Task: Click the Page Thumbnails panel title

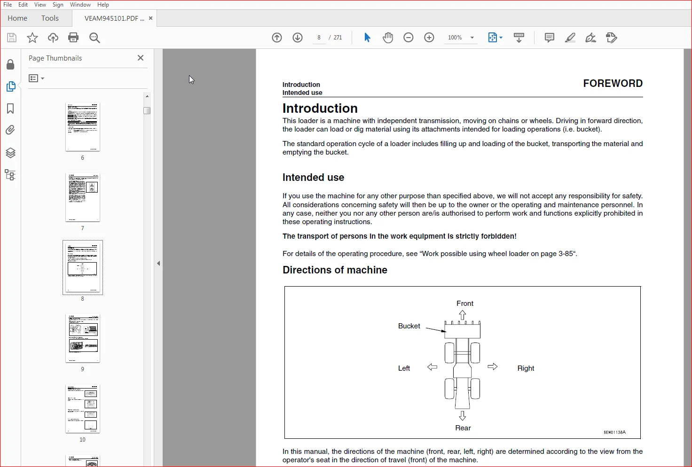Action: pyautogui.click(x=55, y=58)
